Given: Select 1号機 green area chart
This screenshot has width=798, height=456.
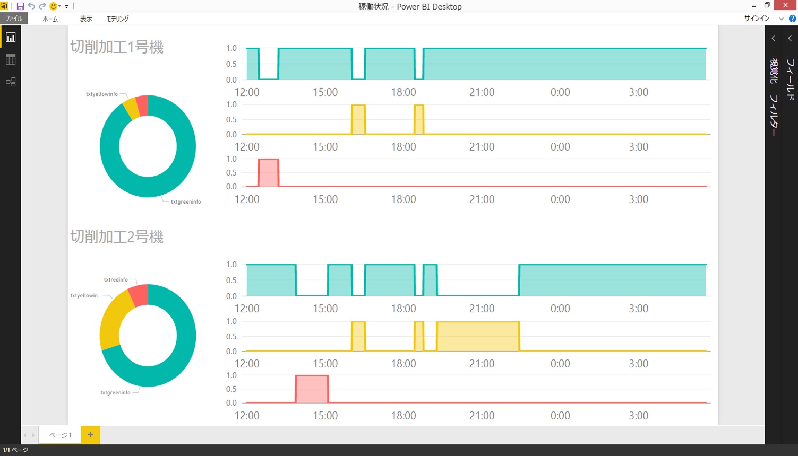Looking at the screenshot, I should pos(476,64).
